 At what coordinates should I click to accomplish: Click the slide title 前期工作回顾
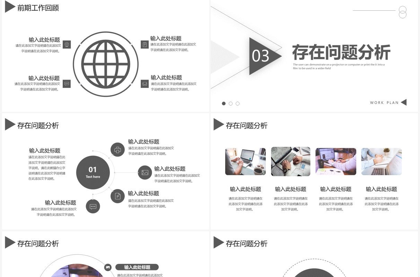pyautogui.click(x=38, y=8)
